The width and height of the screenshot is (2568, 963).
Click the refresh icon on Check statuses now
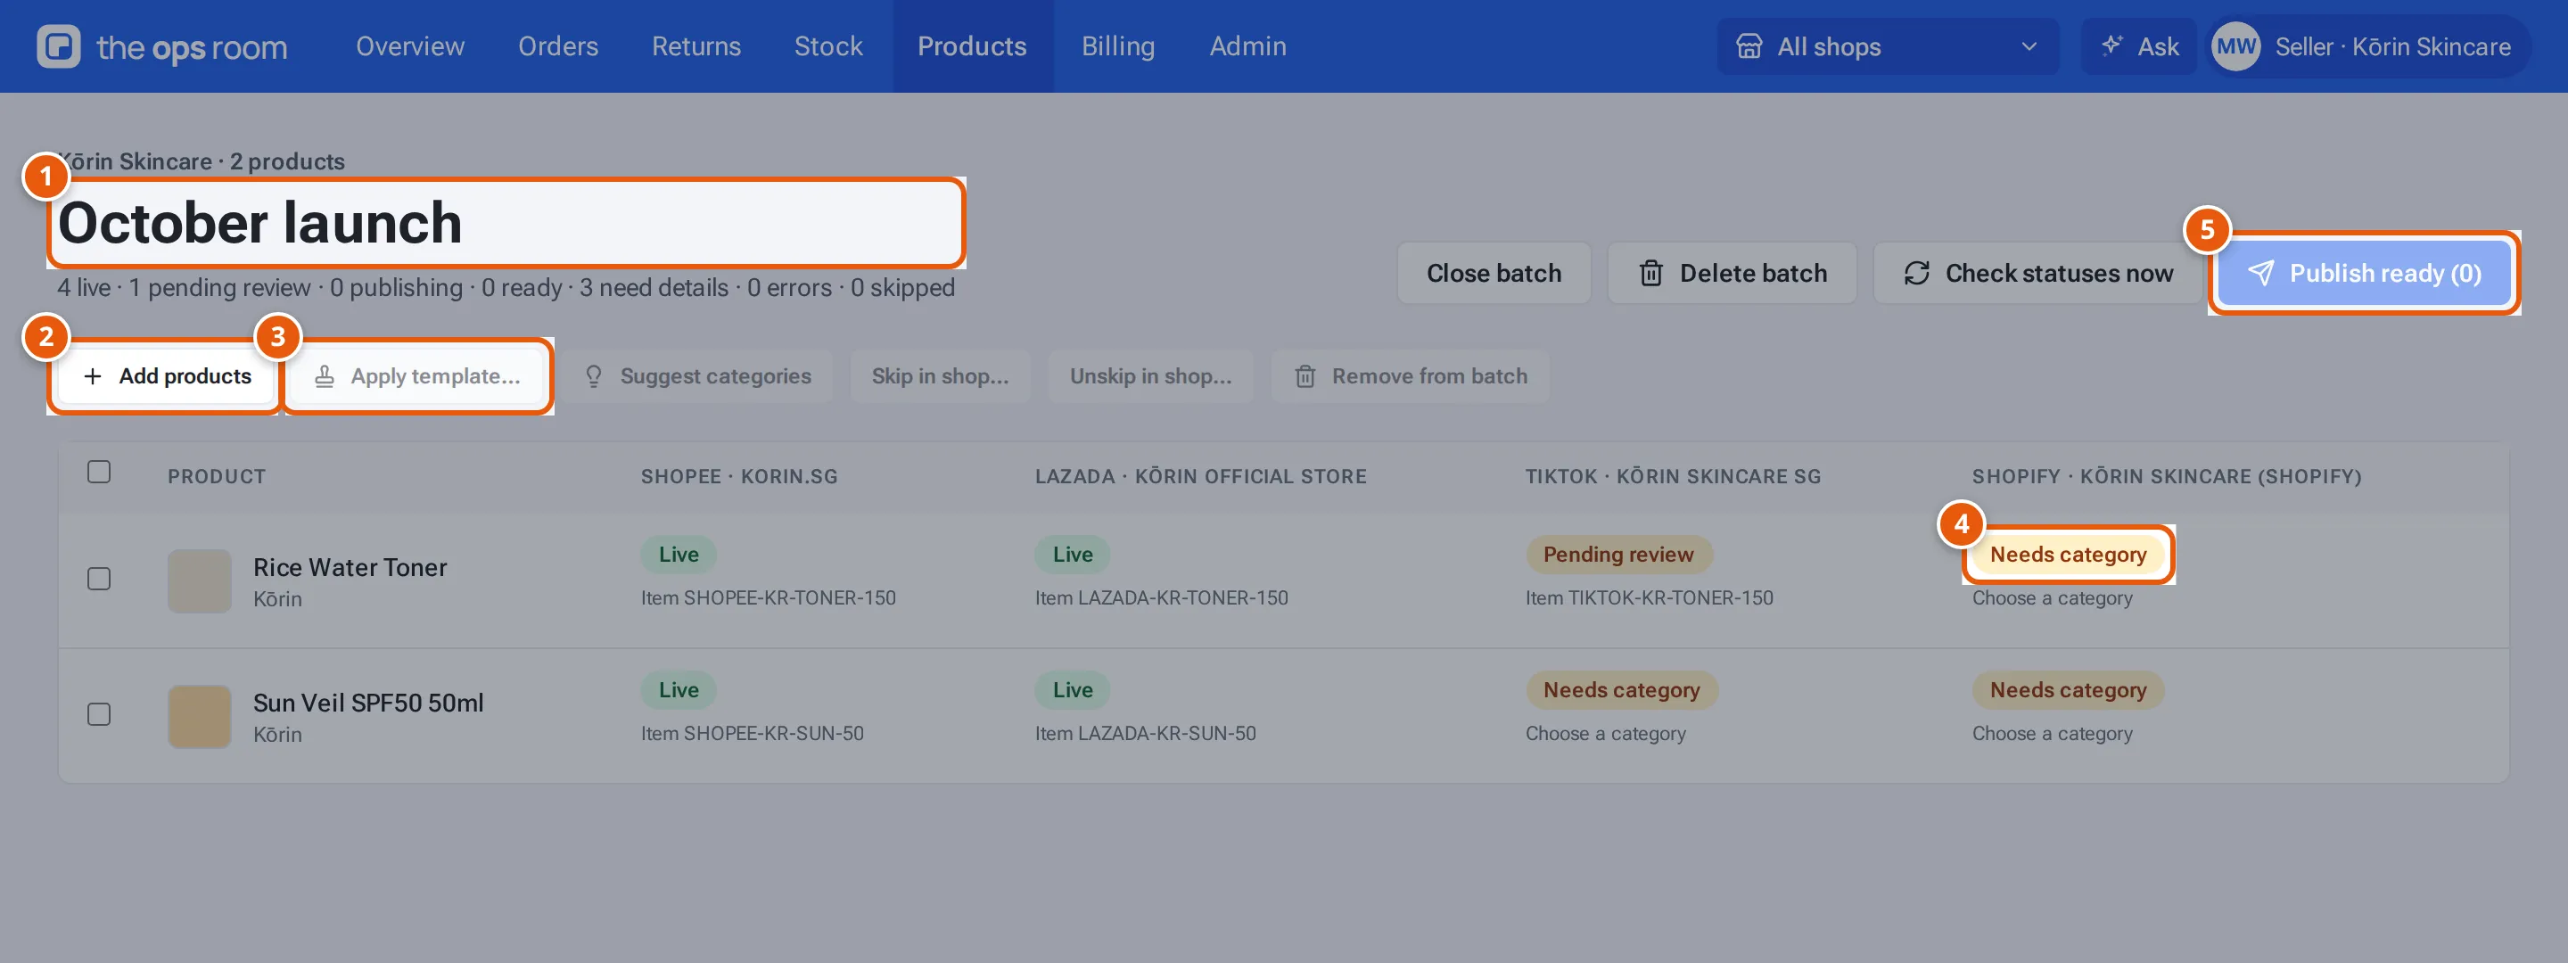[x=1916, y=273]
